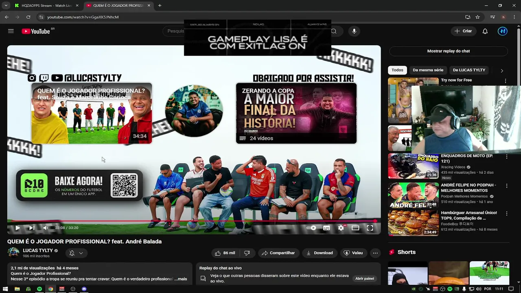
Task: Select the De LUCAS TYLTY chip
Action: tap(469, 70)
